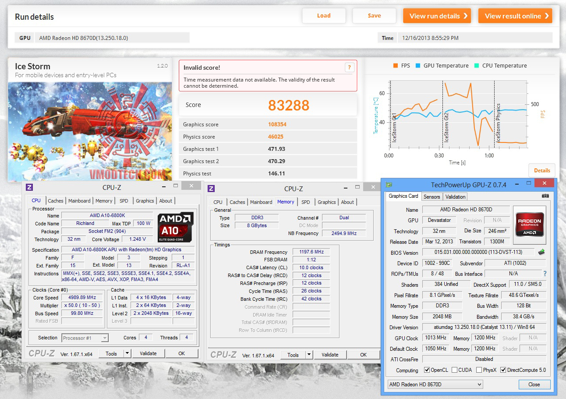The image size is (566, 399).
Task: Click the Driver Version field in GPU-Z
Action: pos(484,327)
